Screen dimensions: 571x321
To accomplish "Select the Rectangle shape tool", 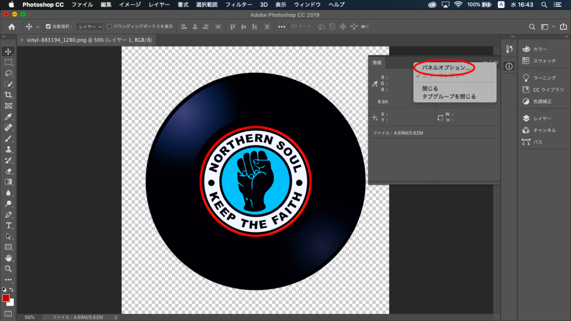I will coord(9,247).
